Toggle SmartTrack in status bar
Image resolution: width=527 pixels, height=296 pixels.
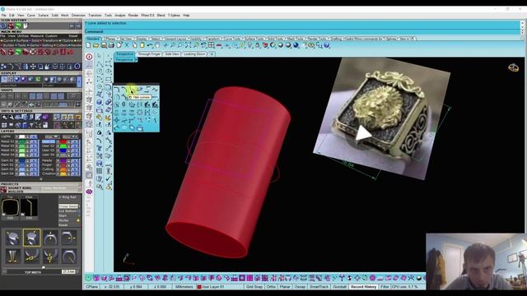click(x=319, y=287)
